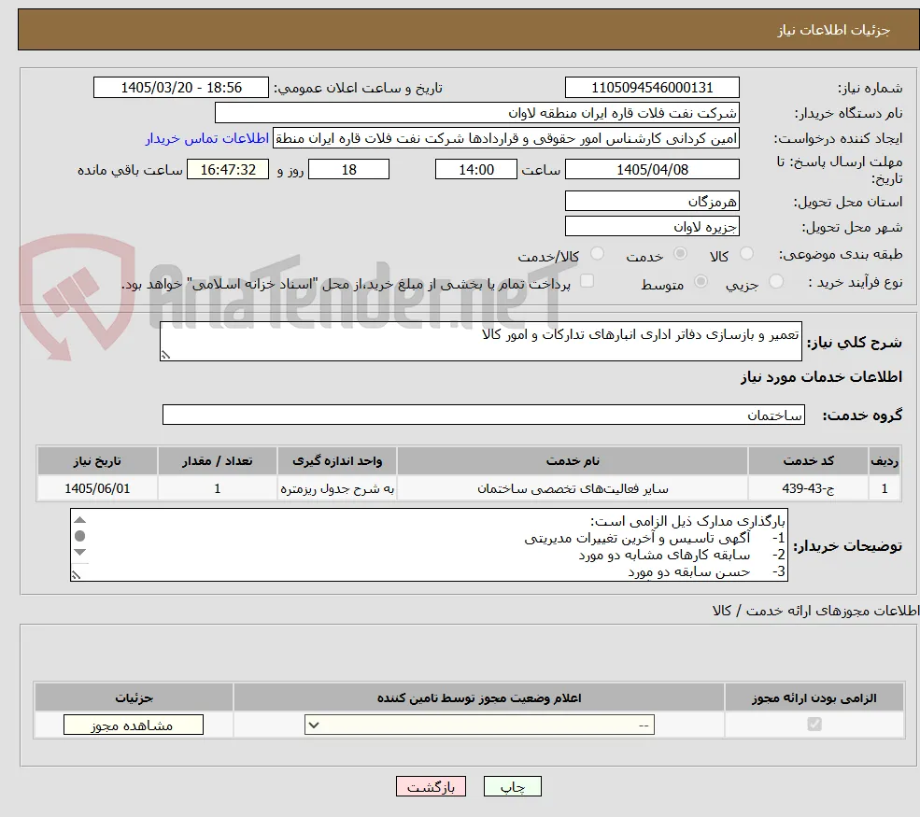The image size is (920, 817).
Task: Click the جزئیات column header
Action: tap(134, 697)
